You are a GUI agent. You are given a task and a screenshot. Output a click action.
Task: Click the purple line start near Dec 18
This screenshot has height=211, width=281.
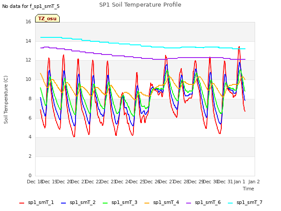41,48
